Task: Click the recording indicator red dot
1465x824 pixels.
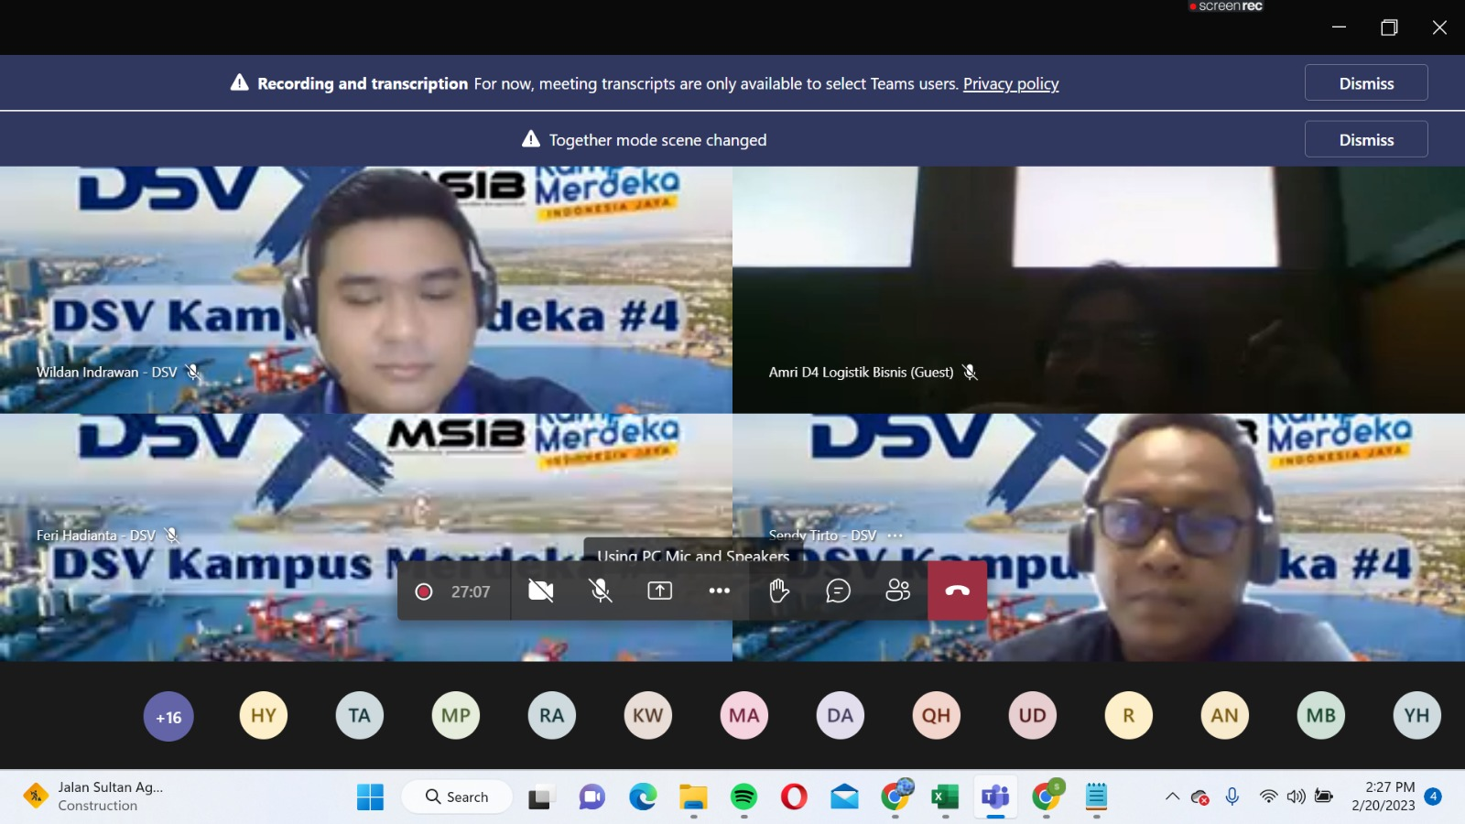Action: tap(424, 591)
